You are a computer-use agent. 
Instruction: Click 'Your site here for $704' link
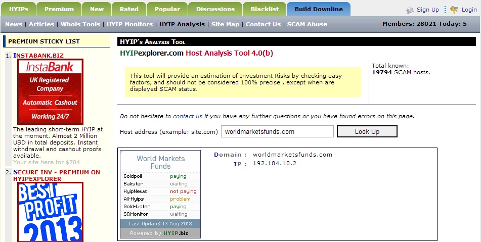pos(47,162)
